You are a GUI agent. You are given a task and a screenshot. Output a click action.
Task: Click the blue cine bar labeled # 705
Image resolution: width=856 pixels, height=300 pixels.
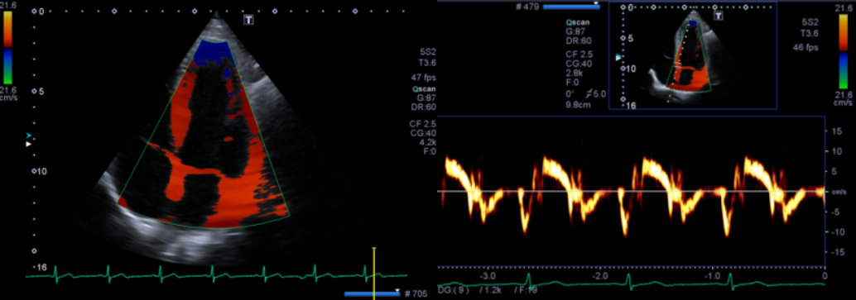click(x=372, y=294)
